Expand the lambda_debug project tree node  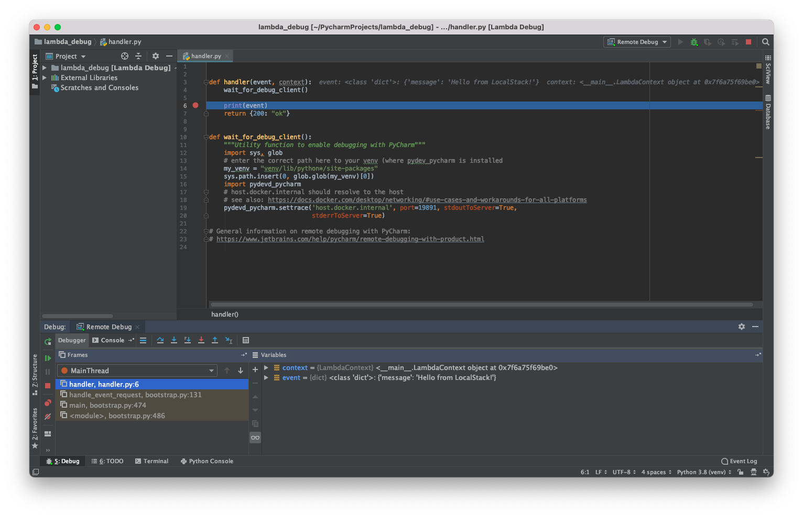[x=45, y=68]
